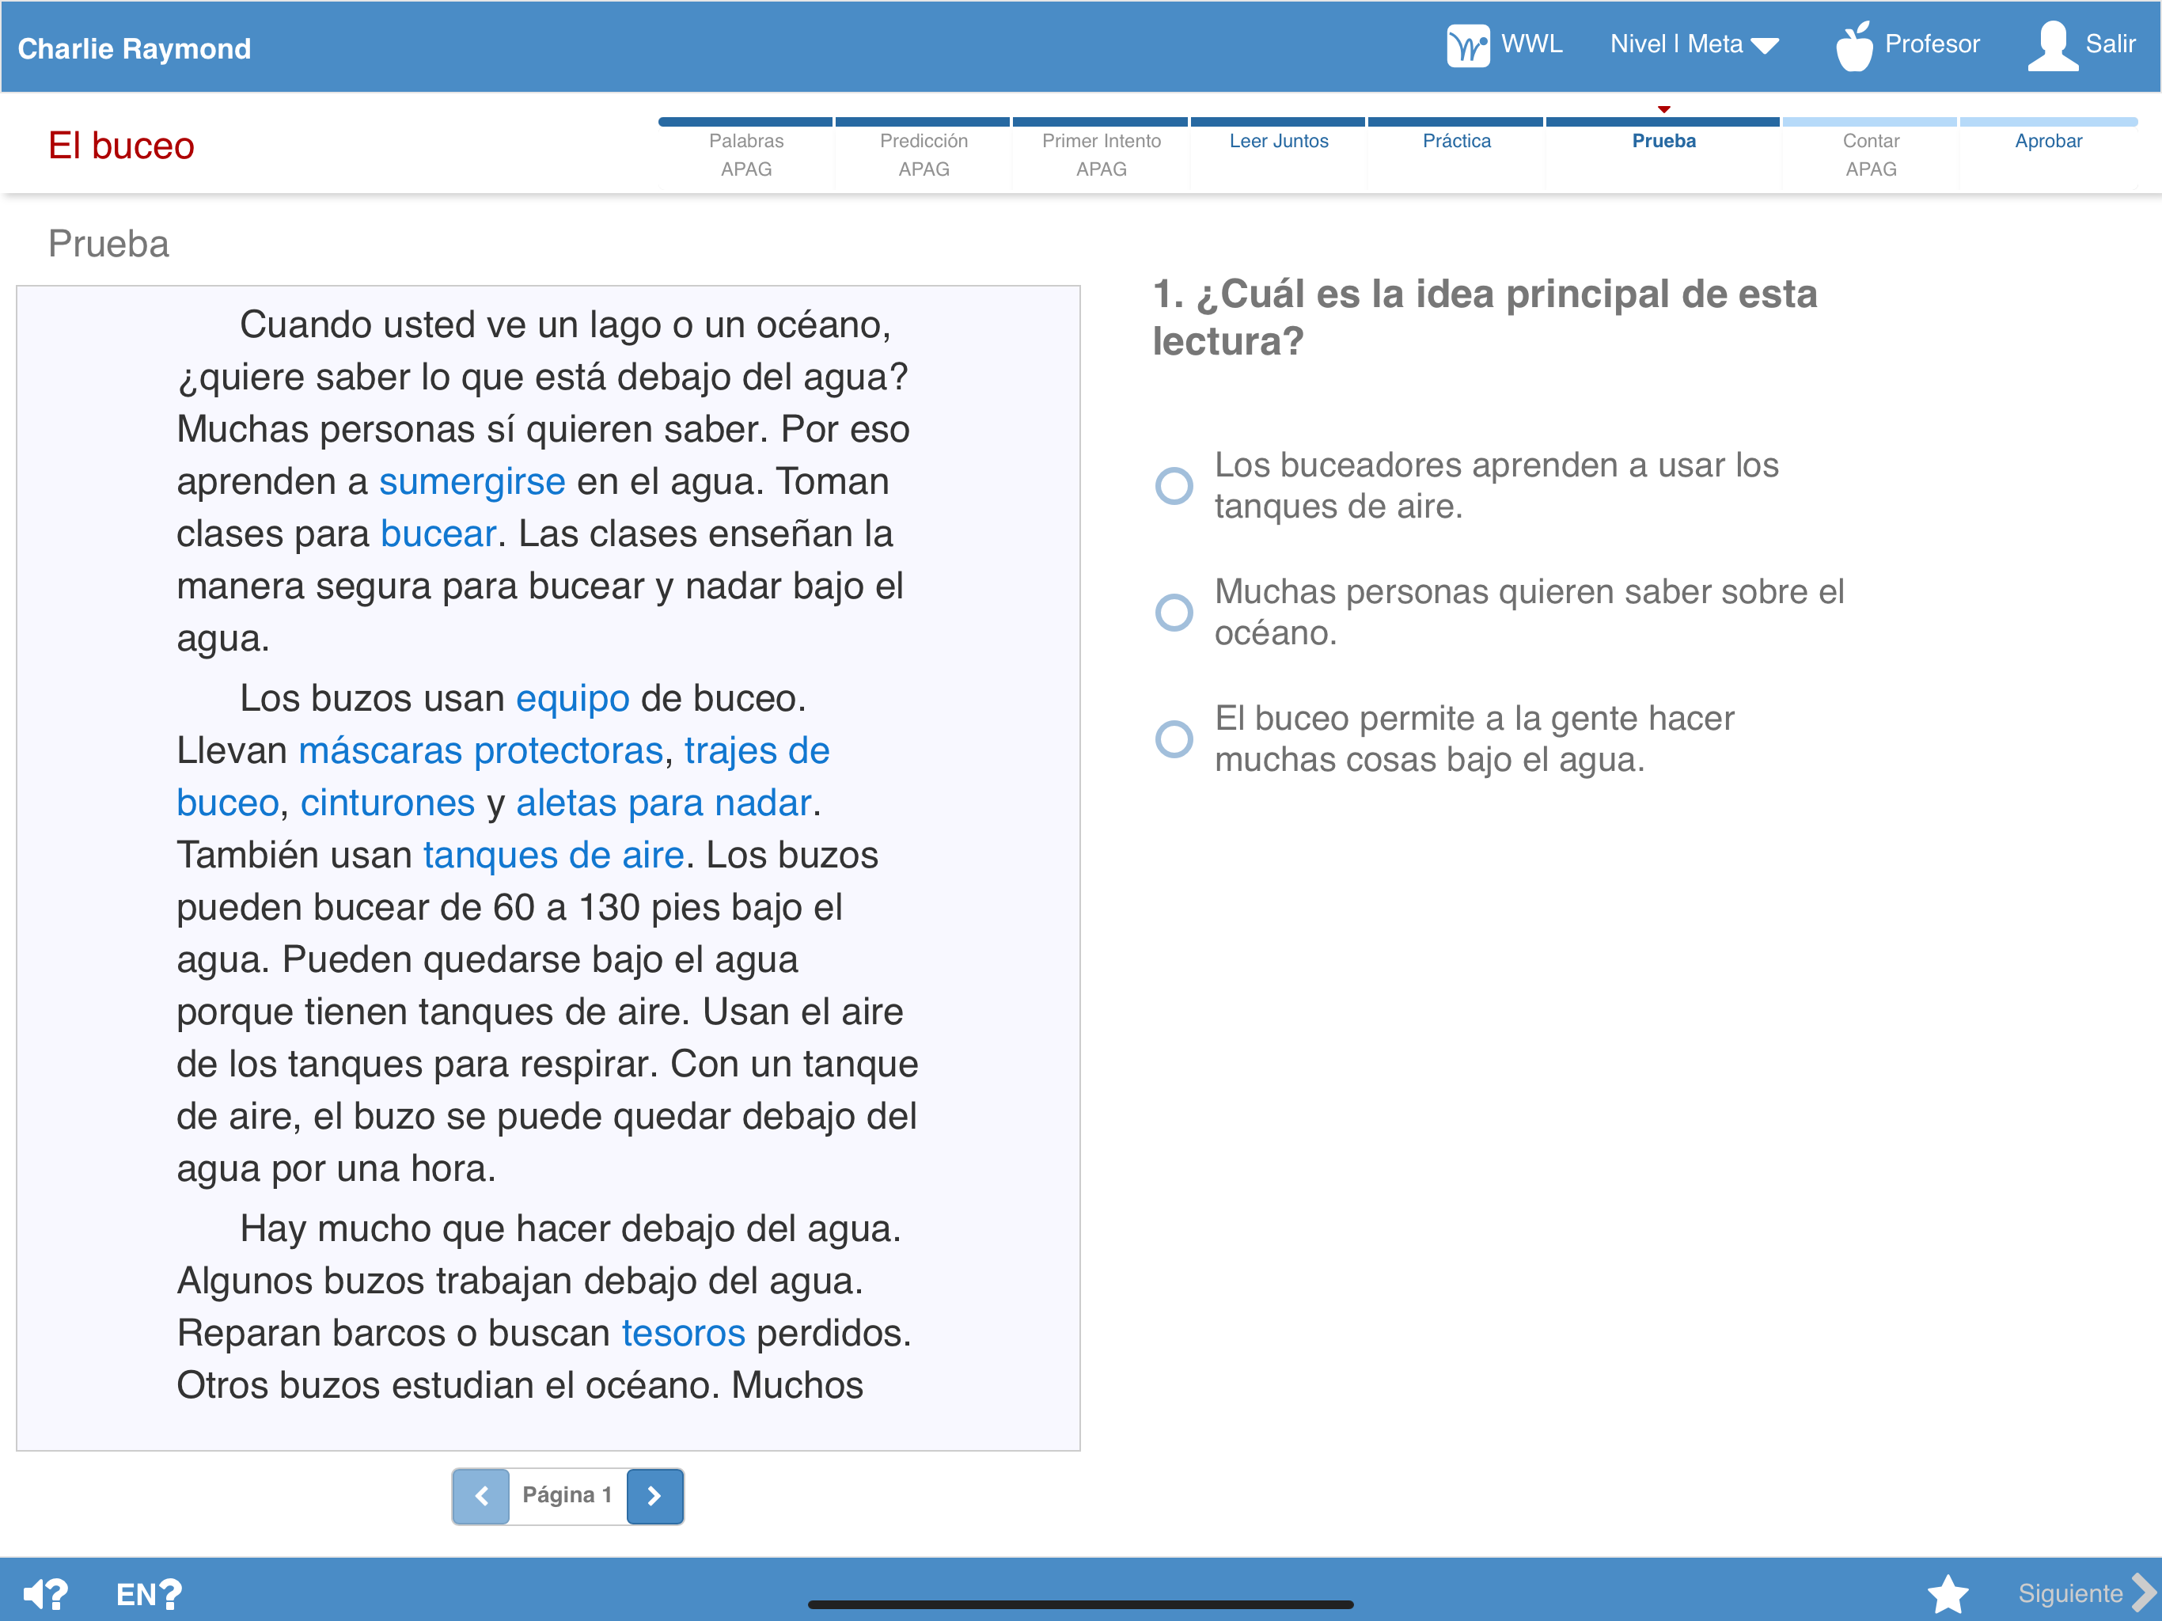Image resolution: width=2162 pixels, height=1621 pixels.
Task: Select answer about saber sobre el océano
Action: point(1174,613)
